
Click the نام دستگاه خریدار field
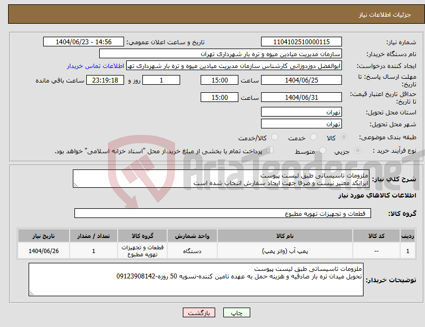pos(221,53)
